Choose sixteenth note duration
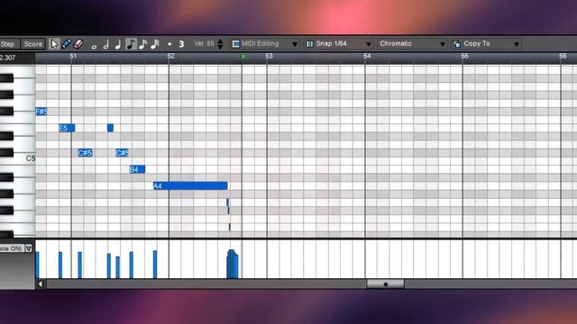This screenshot has width=577, height=324. pos(143,44)
